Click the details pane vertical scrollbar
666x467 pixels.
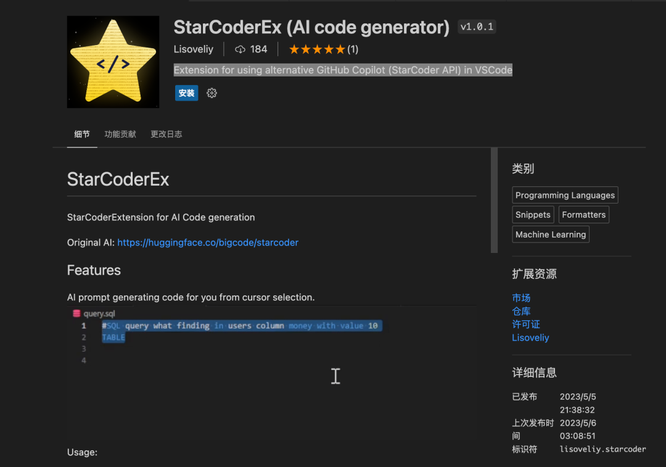(494, 200)
